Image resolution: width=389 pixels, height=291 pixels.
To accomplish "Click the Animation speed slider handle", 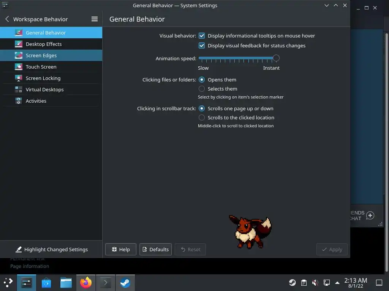I will tap(276, 58).
